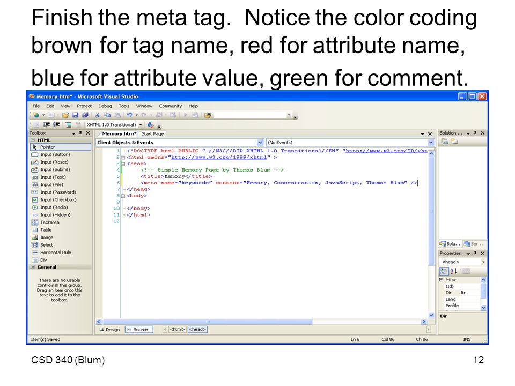Image resolution: width=515 pixels, height=386 pixels.
Task: Open the Community menu
Action: pyautogui.click(x=171, y=106)
